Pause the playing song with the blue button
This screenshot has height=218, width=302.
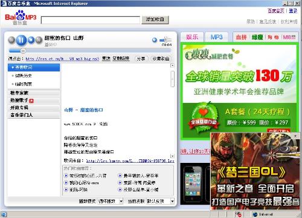pos(21,40)
